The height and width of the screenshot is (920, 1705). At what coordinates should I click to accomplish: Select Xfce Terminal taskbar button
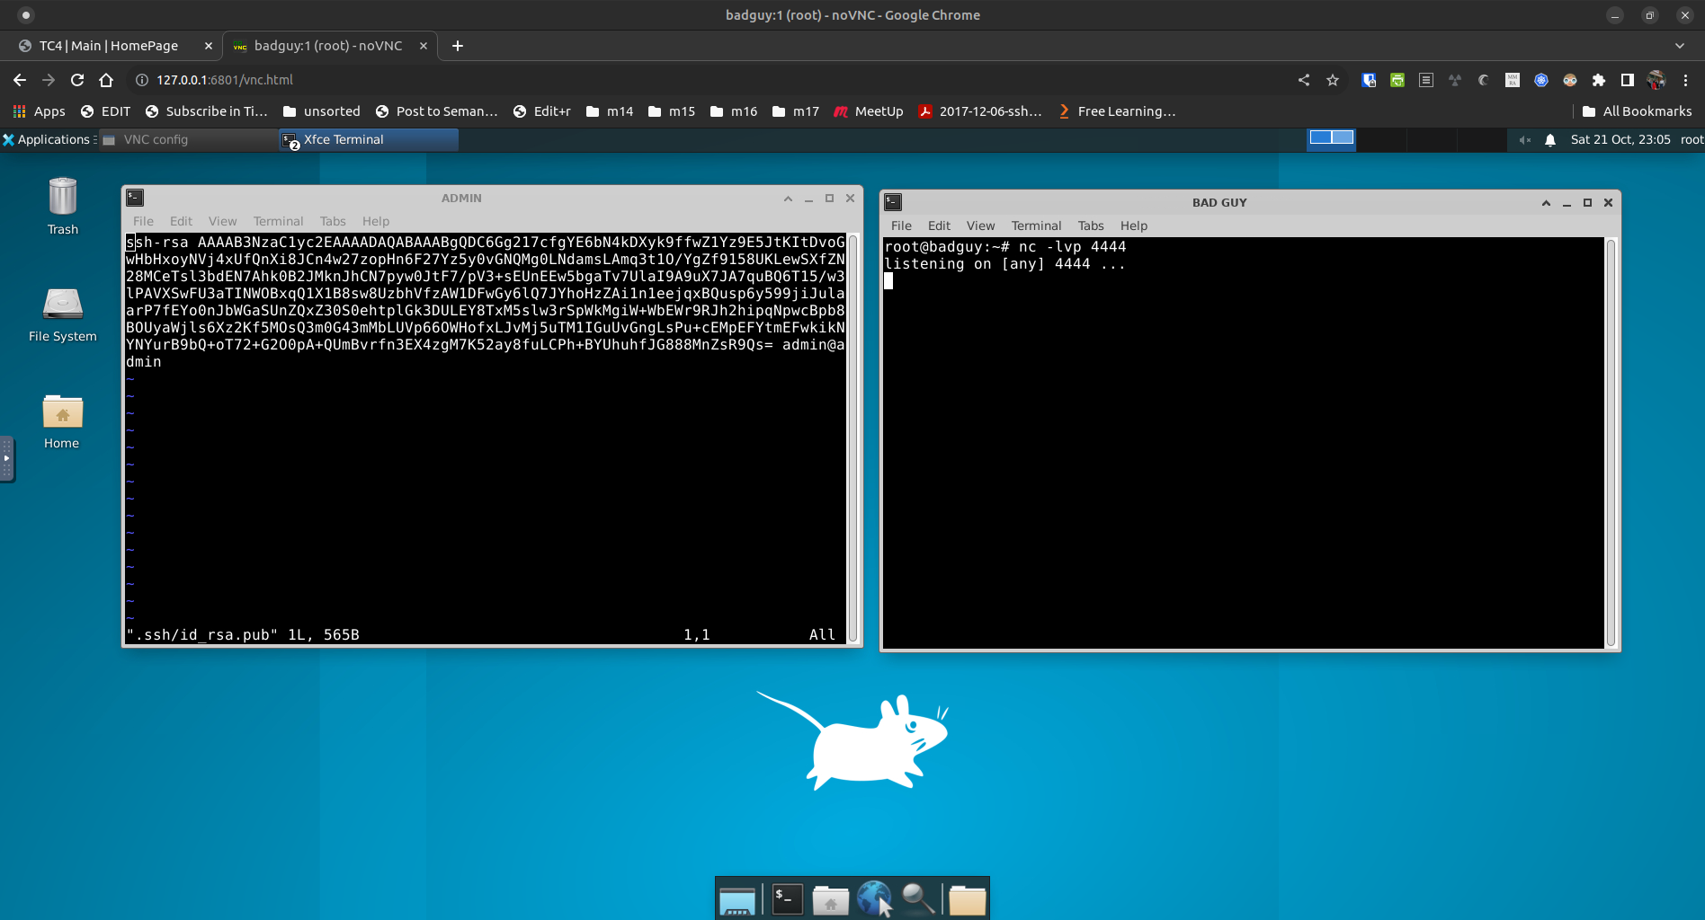369,139
